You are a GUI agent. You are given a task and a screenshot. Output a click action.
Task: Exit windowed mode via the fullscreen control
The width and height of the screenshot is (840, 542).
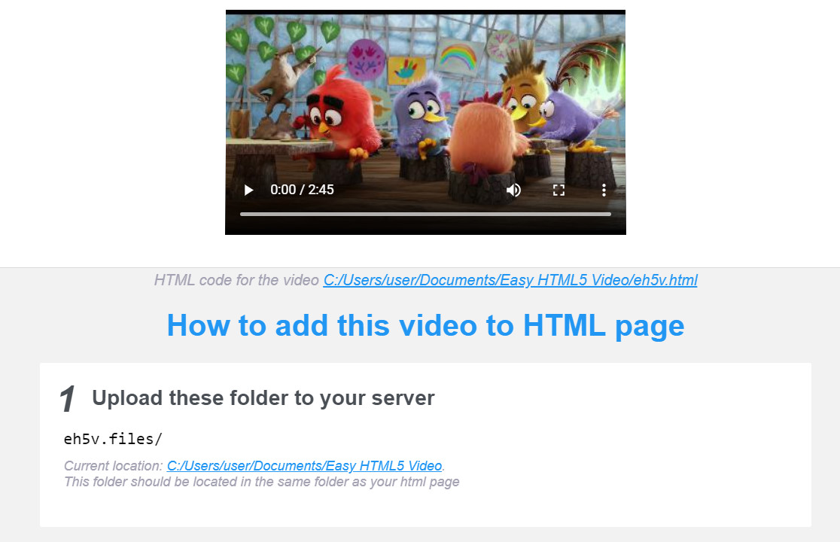pyautogui.click(x=558, y=190)
